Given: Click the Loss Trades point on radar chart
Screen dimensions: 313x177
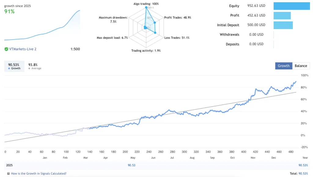Looking at the screenshot, I should click(155, 32).
